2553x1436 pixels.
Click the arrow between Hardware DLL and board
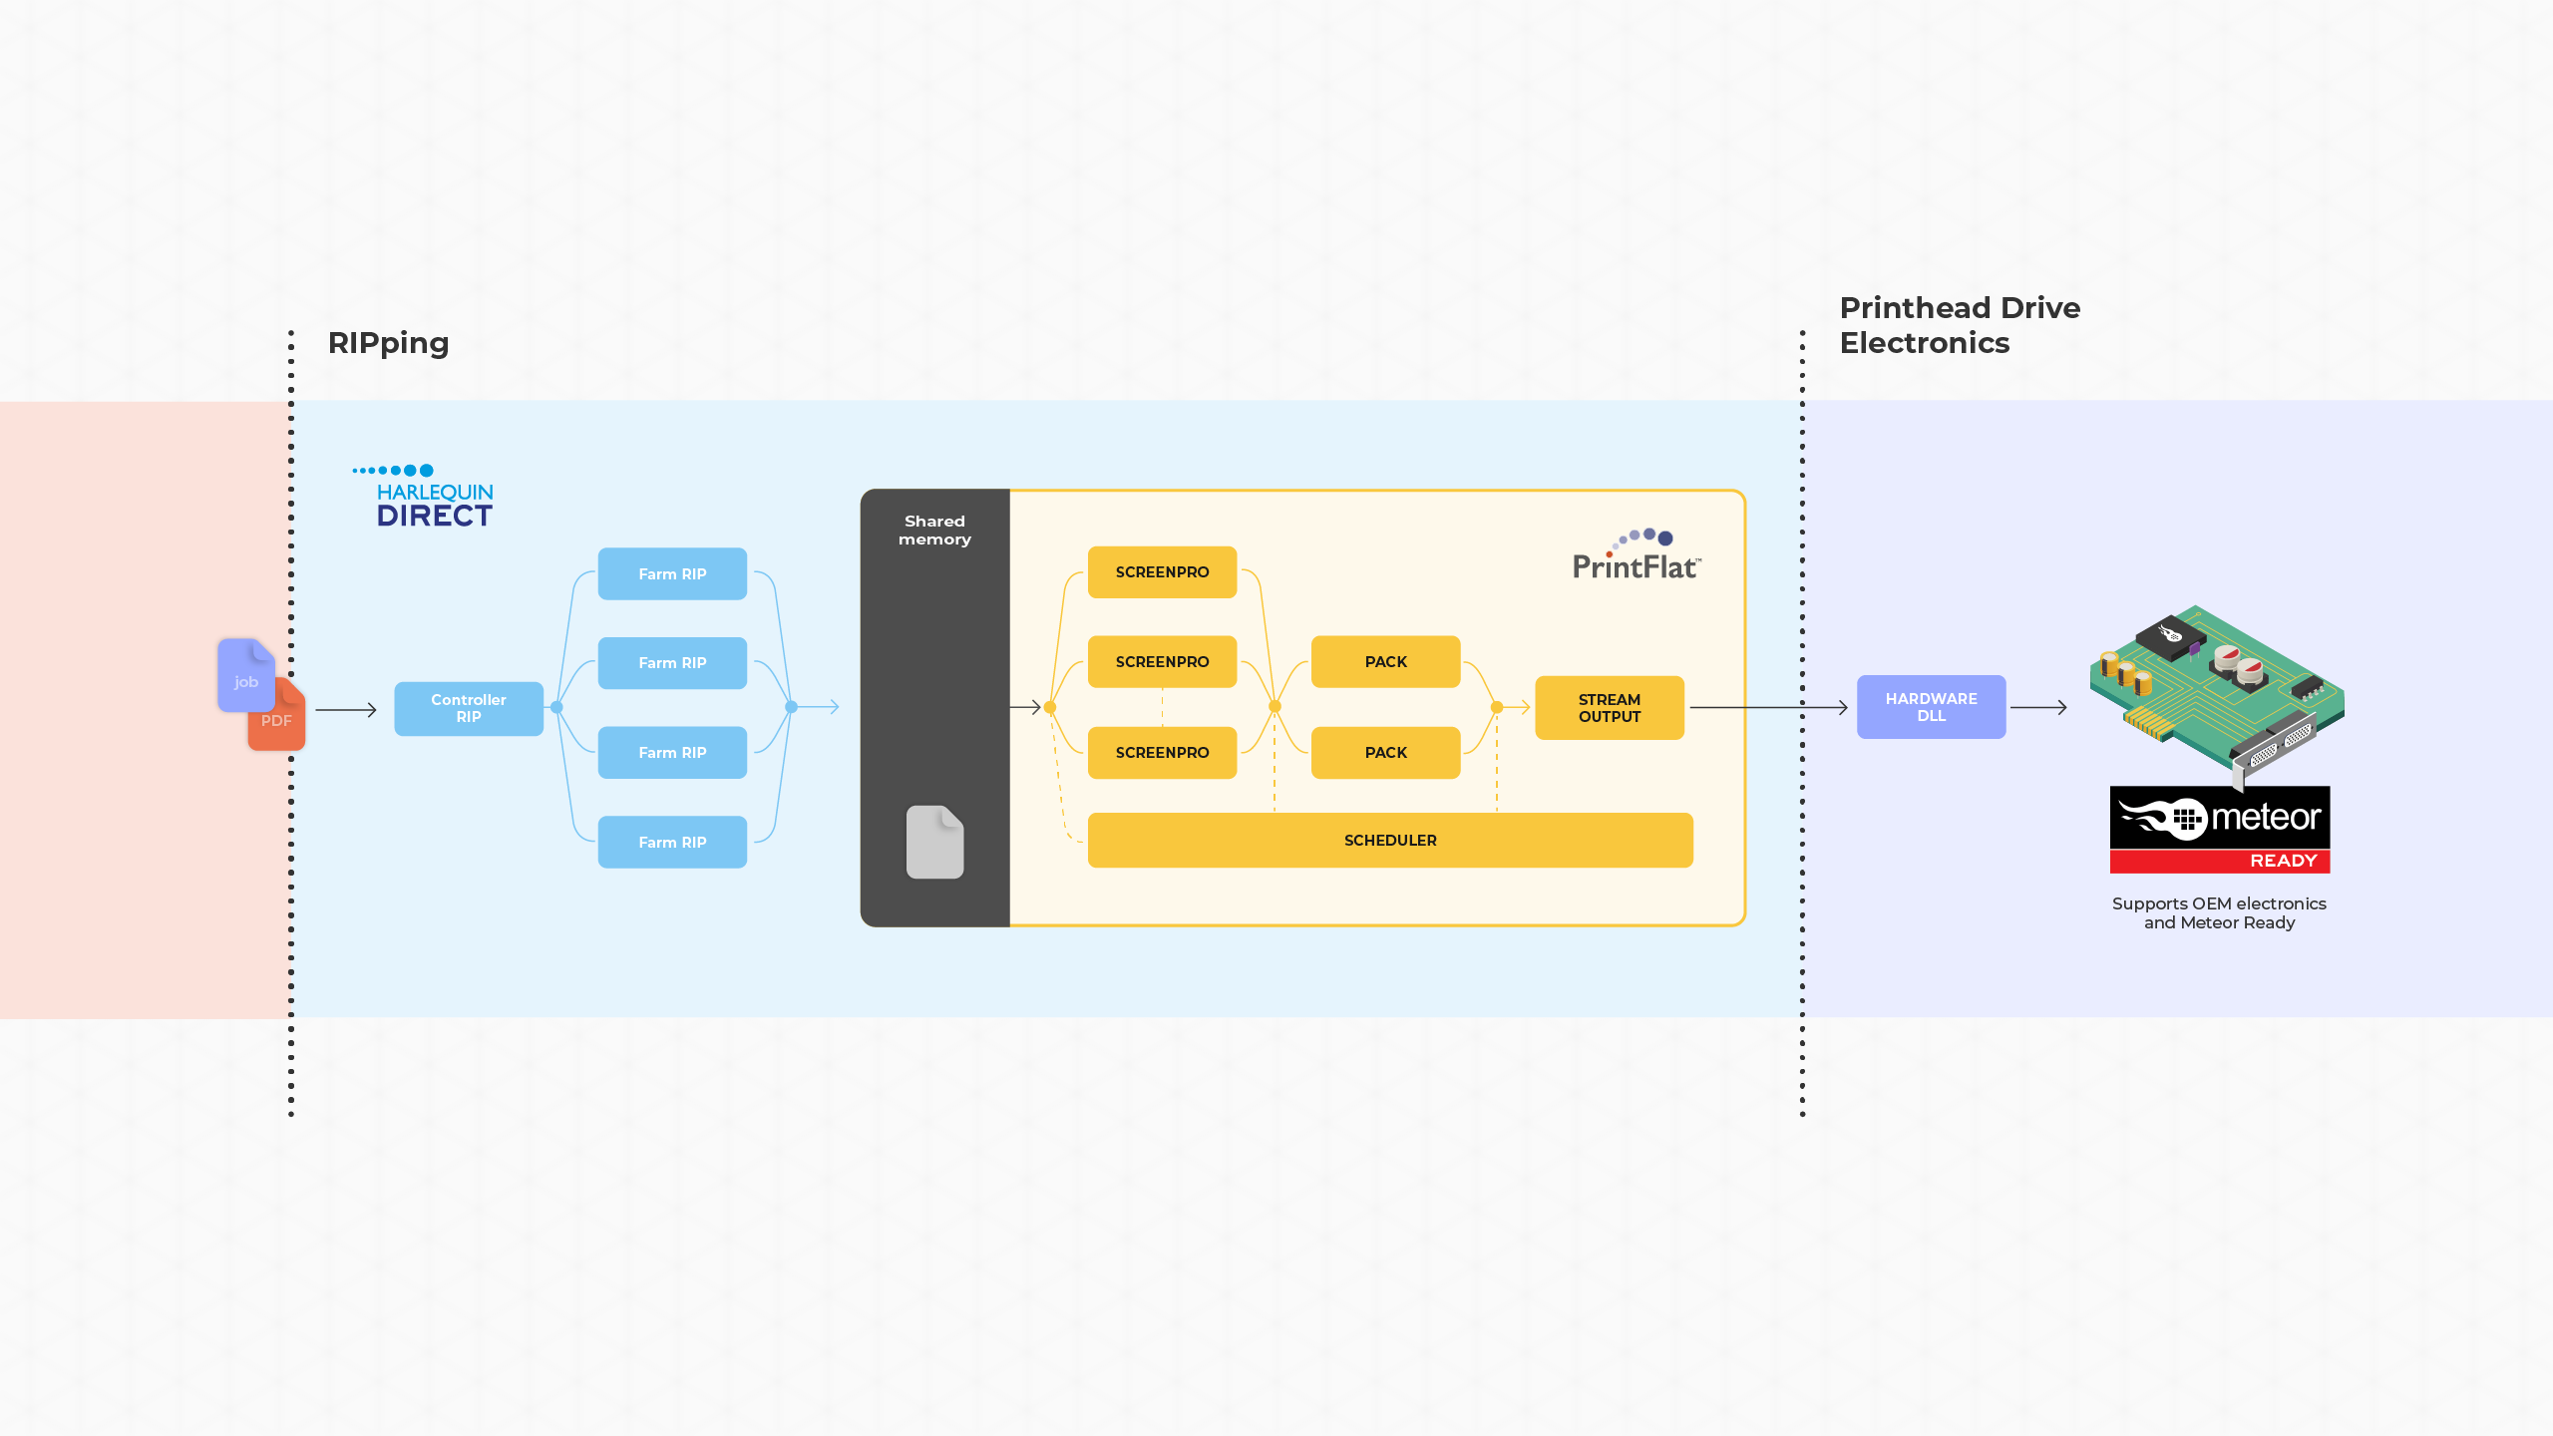pyautogui.click(x=2038, y=708)
